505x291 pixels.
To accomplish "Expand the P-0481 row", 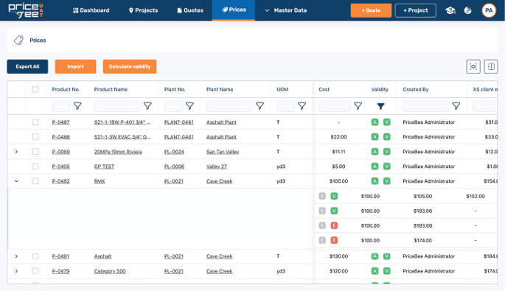I will point(16,256).
